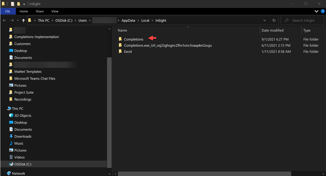This screenshot has width=326, height=176.
Task: Sort by the Date modified column header
Action: pyautogui.click(x=272, y=30)
